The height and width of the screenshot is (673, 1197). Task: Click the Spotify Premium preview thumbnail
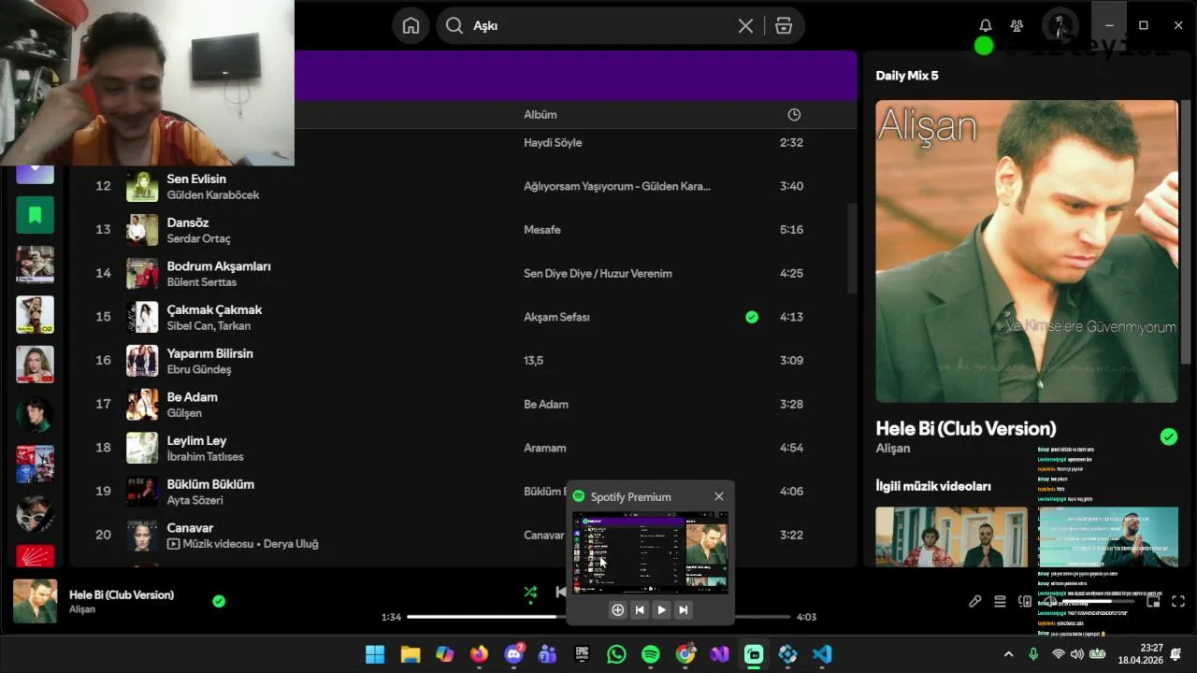pyautogui.click(x=650, y=552)
